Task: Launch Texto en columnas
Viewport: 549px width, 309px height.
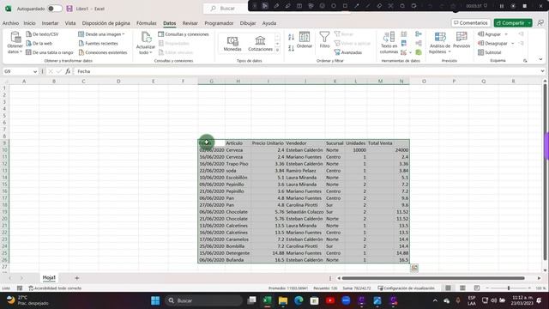Action: 389,43
